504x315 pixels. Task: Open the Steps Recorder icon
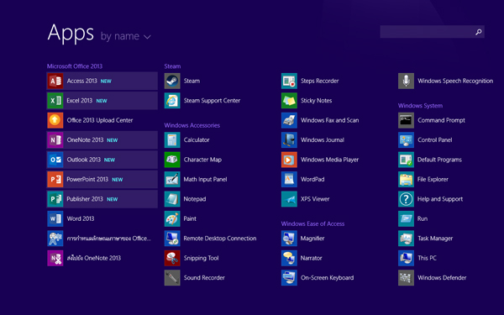(289, 81)
